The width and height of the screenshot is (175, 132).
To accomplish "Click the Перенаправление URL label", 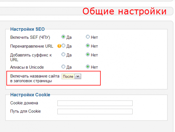I will [x=31, y=46].
